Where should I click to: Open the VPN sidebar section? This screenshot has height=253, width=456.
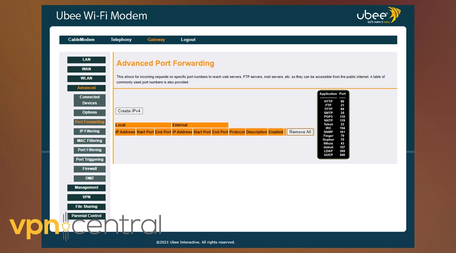86,197
